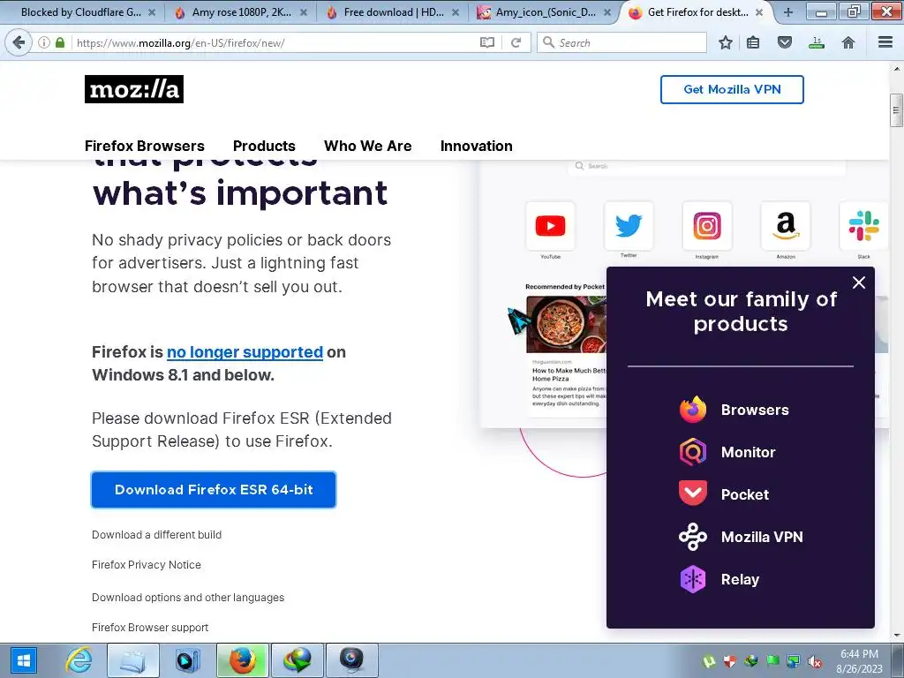Click Download a different build link
Viewport: 904px width, 678px height.
click(156, 534)
